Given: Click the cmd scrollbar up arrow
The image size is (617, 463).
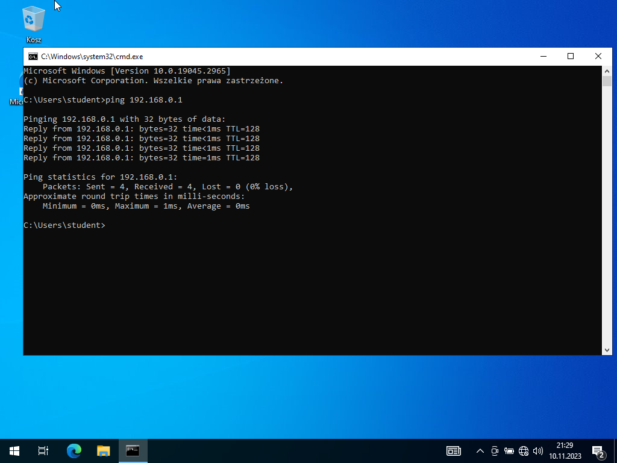Looking at the screenshot, I should 607,71.
